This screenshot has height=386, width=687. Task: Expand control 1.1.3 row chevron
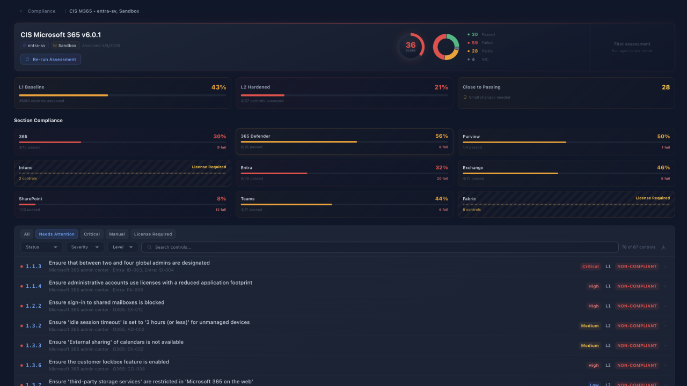[x=666, y=266]
